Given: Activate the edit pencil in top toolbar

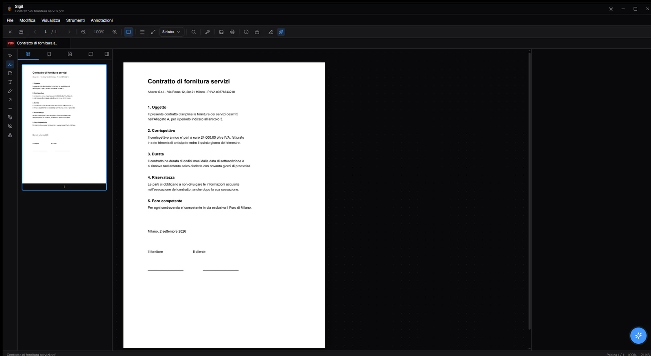Looking at the screenshot, I should point(271,32).
